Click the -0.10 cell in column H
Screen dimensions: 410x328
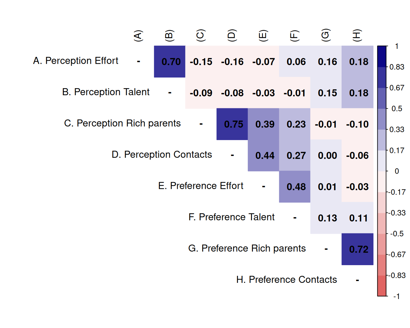click(358, 124)
